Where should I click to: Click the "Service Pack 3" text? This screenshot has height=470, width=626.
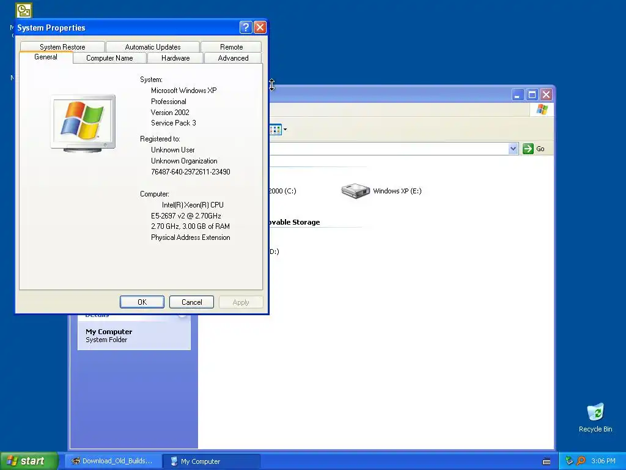173,122
